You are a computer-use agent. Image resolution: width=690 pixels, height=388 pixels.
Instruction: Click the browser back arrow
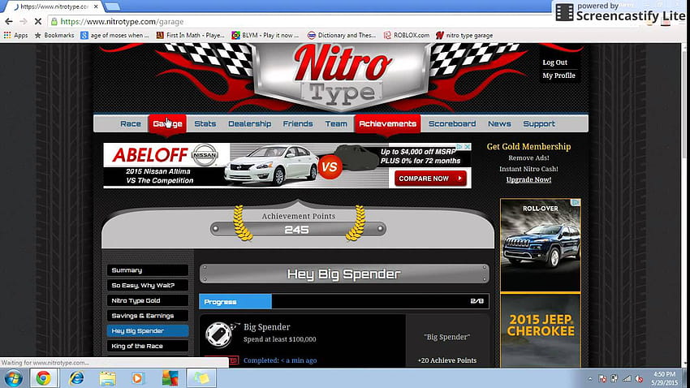[9, 21]
